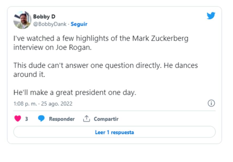
Task: Click the 25 ago. 2022 date
Action: [57, 104]
